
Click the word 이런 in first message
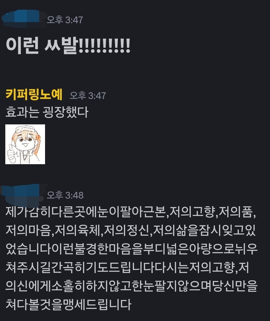coord(22,46)
